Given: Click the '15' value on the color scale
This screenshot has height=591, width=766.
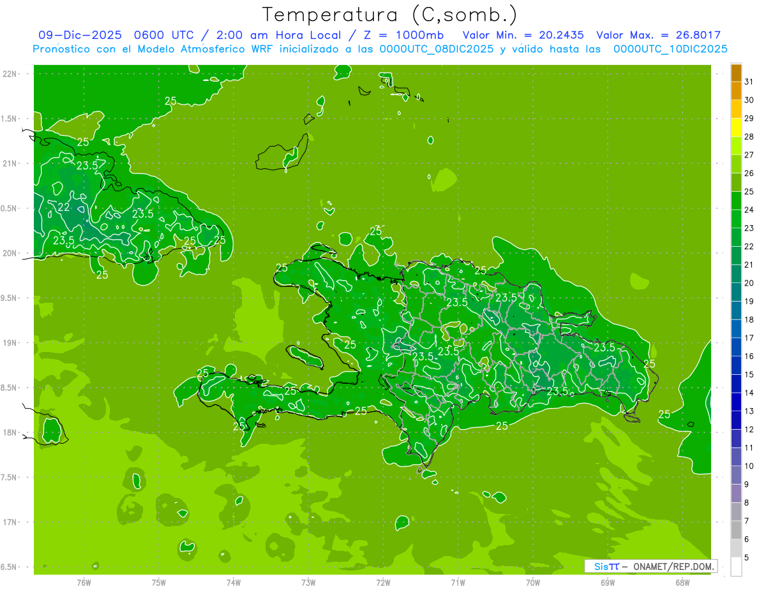Looking at the screenshot, I should pos(749,374).
